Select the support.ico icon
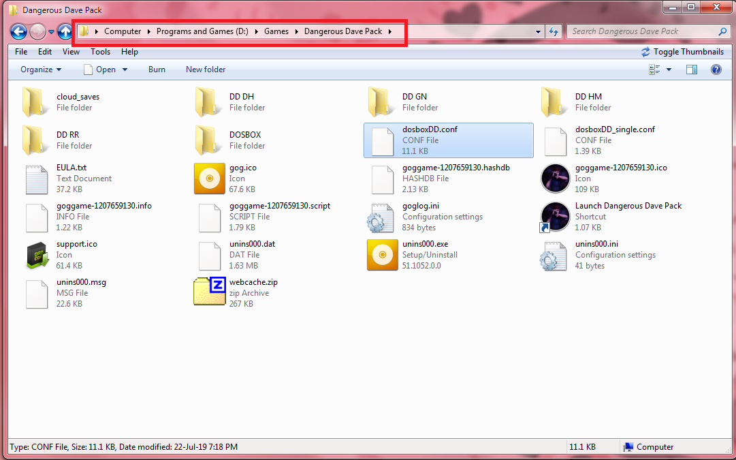The height and width of the screenshot is (460, 736). click(37, 255)
